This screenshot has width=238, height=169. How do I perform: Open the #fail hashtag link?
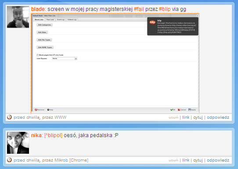click(x=139, y=9)
